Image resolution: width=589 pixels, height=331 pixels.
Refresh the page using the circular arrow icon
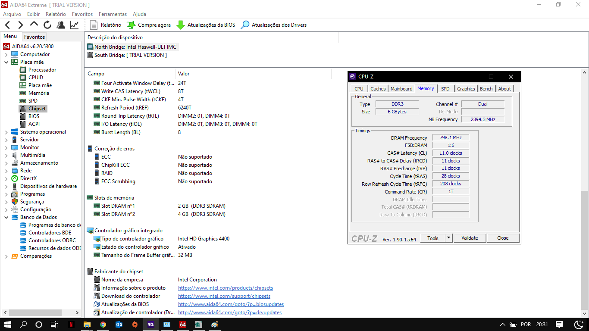[47, 25]
